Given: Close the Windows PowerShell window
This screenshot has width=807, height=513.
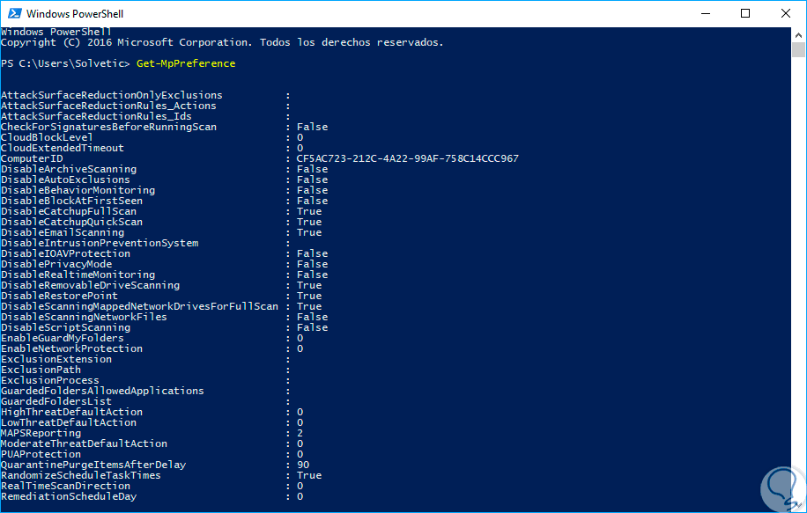Looking at the screenshot, I should (786, 14).
